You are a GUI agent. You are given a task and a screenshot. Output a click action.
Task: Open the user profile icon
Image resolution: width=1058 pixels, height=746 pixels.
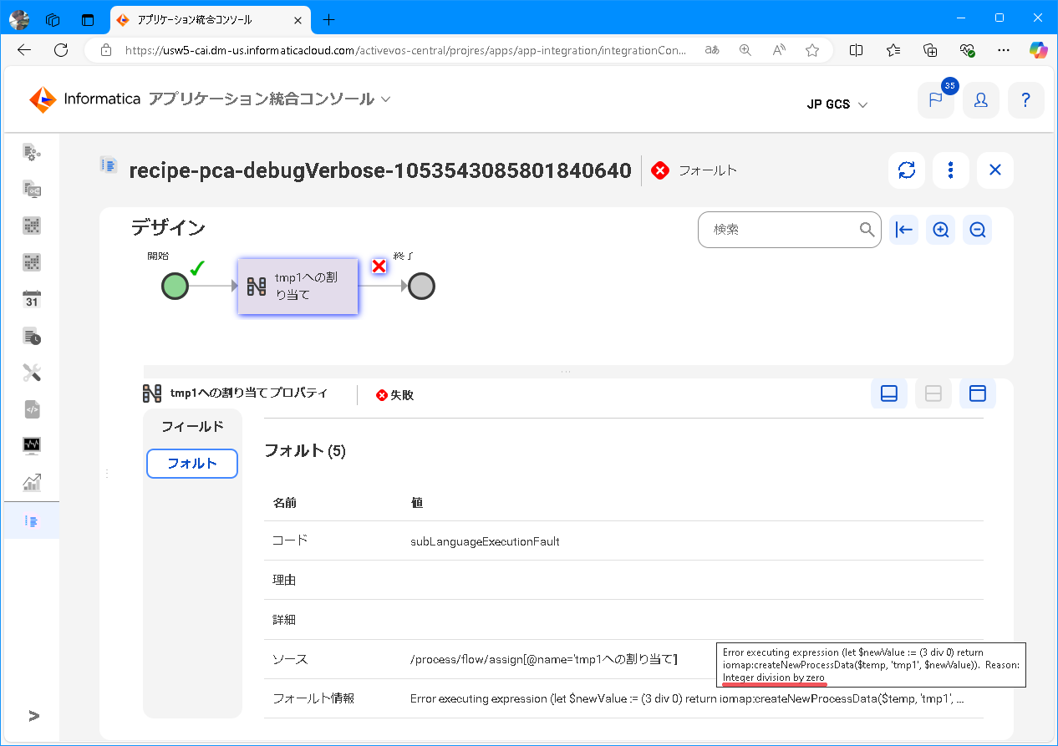(x=981, y=100)
